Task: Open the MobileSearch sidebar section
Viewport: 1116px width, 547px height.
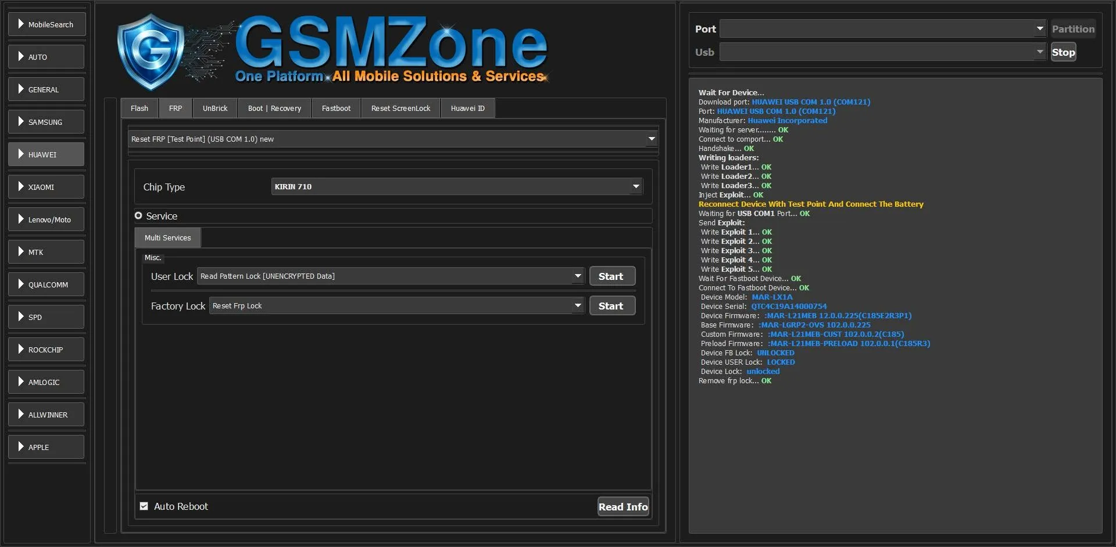Action: point(47,24)
